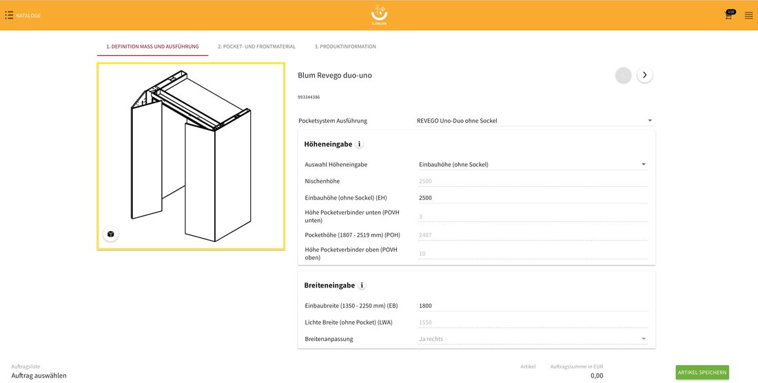Click the 3D cube view icon
Screen dimensions: 758x383
pyautogui.click(x=111, y=234)
